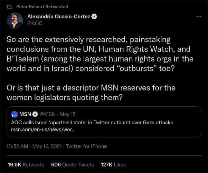Open Peter Beinart Retweeted link
The image size is (208, 173).
42,7
